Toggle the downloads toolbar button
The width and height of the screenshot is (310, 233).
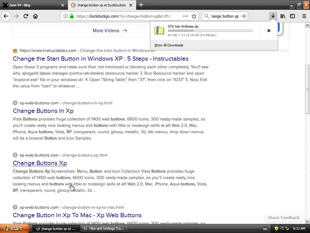(x=273, y=16)
